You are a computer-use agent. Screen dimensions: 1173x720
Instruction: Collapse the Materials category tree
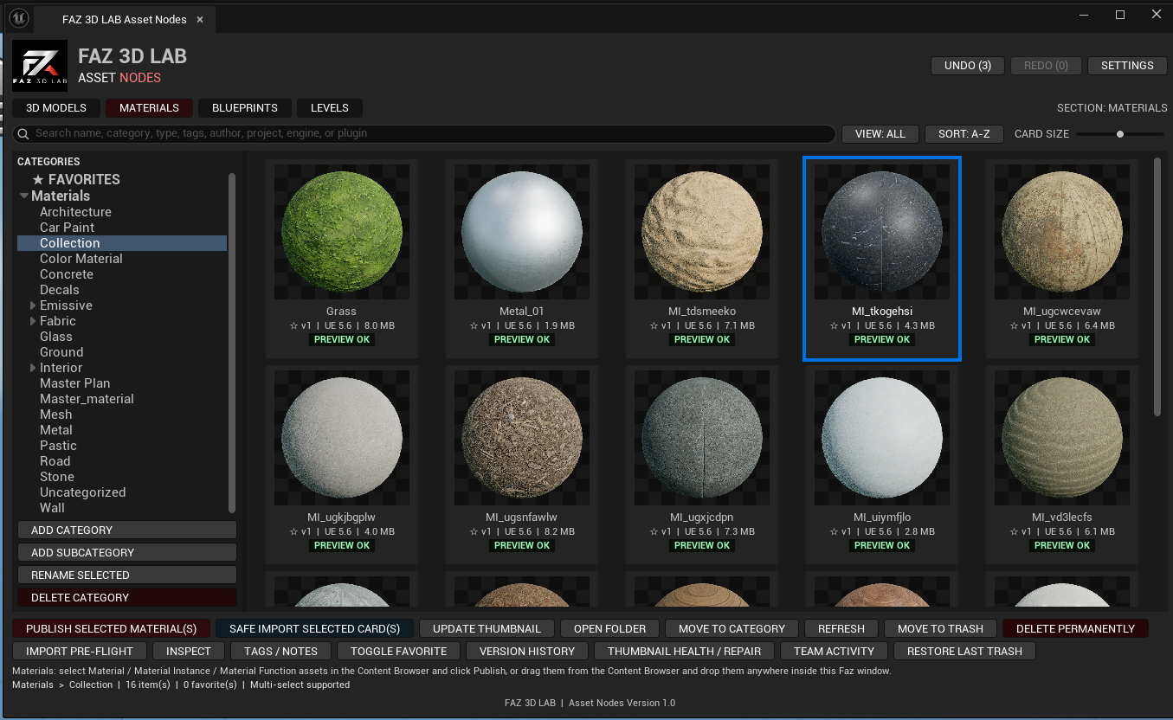tap(24, 196)
